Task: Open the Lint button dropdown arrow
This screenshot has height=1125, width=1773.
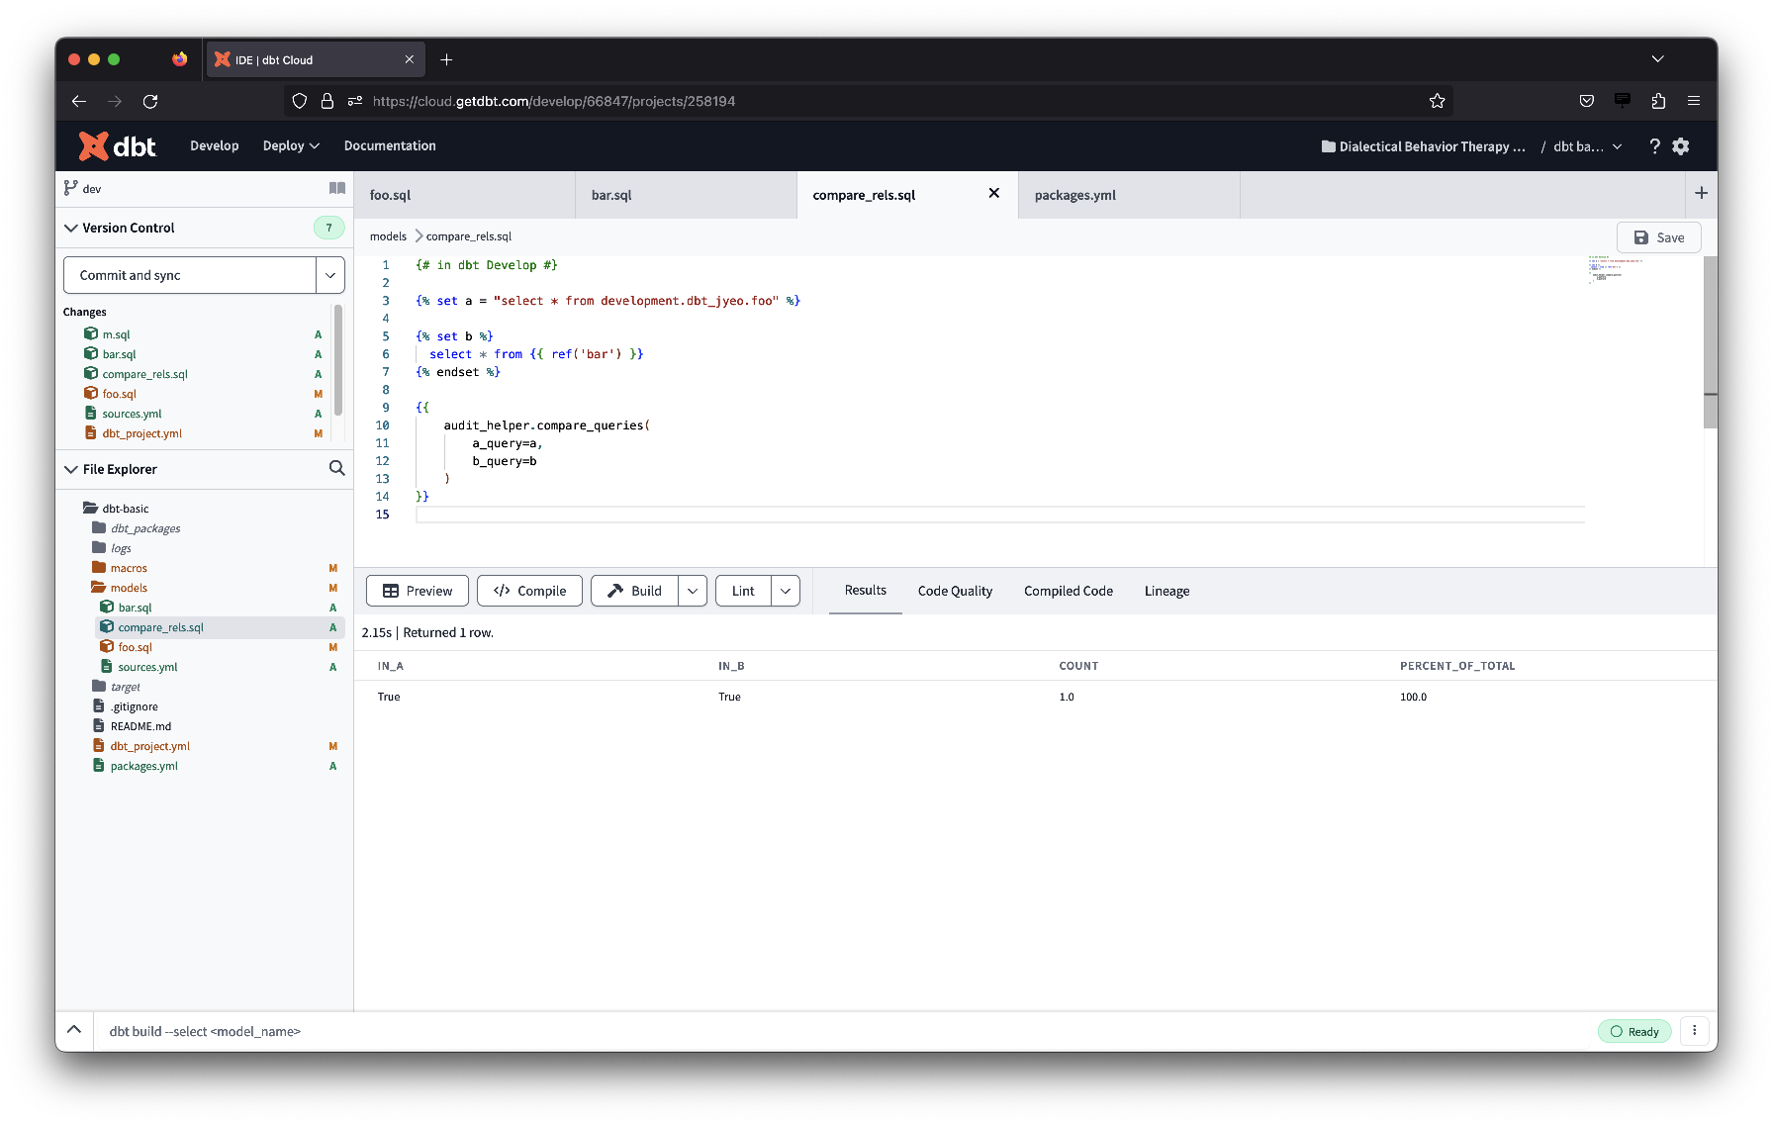Action: pyautogui.click(x=785, y=590)
